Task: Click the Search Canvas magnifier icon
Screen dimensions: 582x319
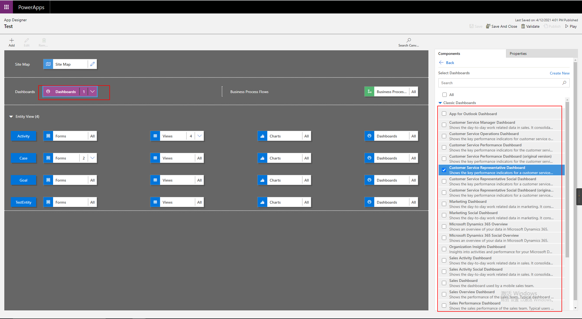Action: click(408, 40)
